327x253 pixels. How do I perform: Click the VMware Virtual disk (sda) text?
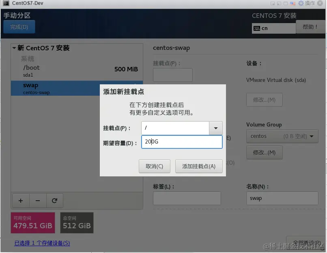[276, 80]
